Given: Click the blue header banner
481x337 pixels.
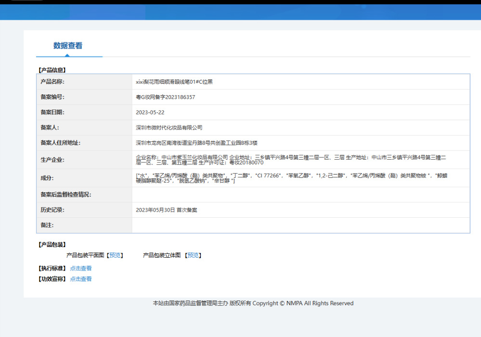Looking at the screenshot, I should tap(241, 12).
